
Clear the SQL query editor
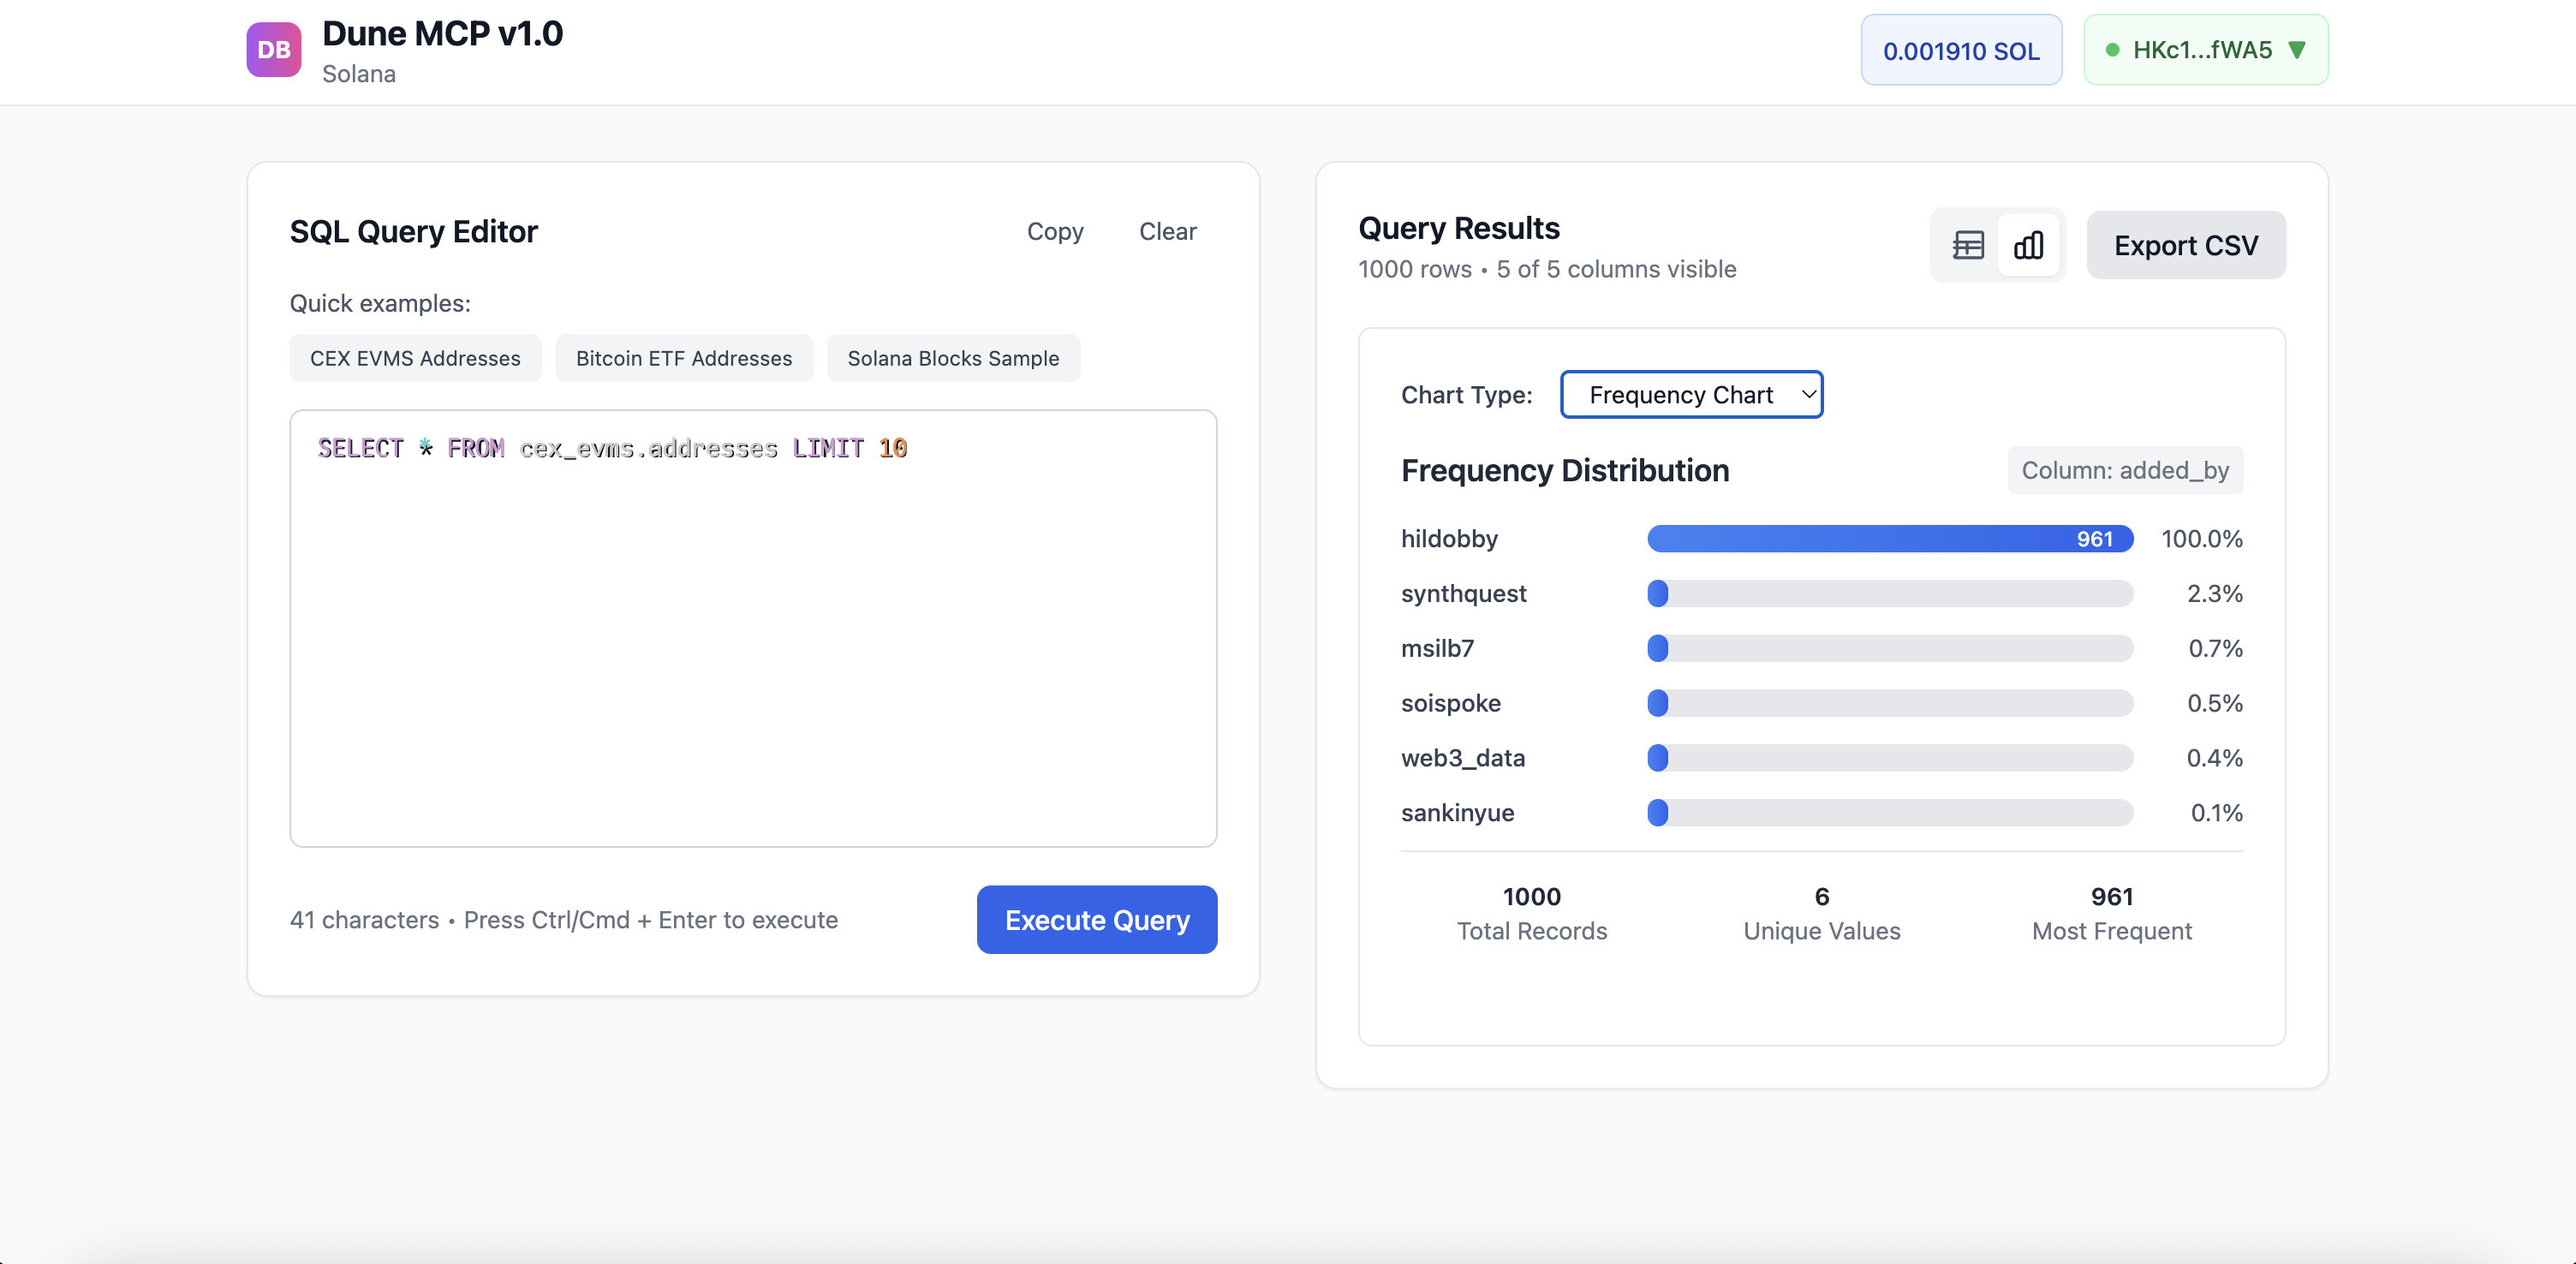pos(1167,232)
